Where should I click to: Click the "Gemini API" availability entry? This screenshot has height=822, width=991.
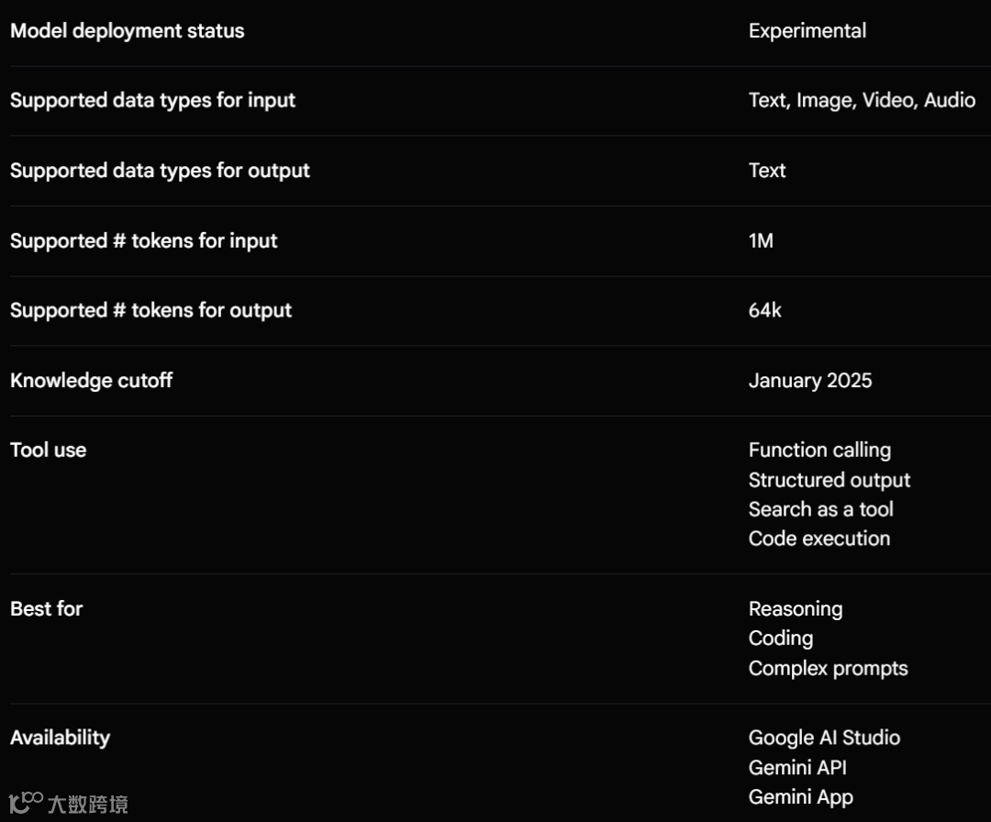[796, 767]
